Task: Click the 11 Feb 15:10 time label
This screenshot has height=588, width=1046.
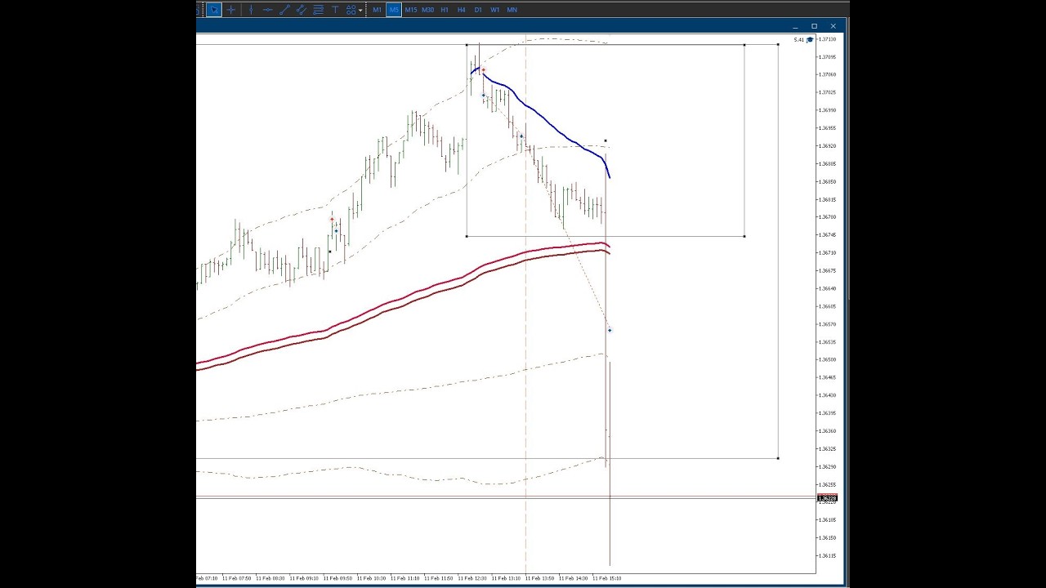Action: (606, 578)
